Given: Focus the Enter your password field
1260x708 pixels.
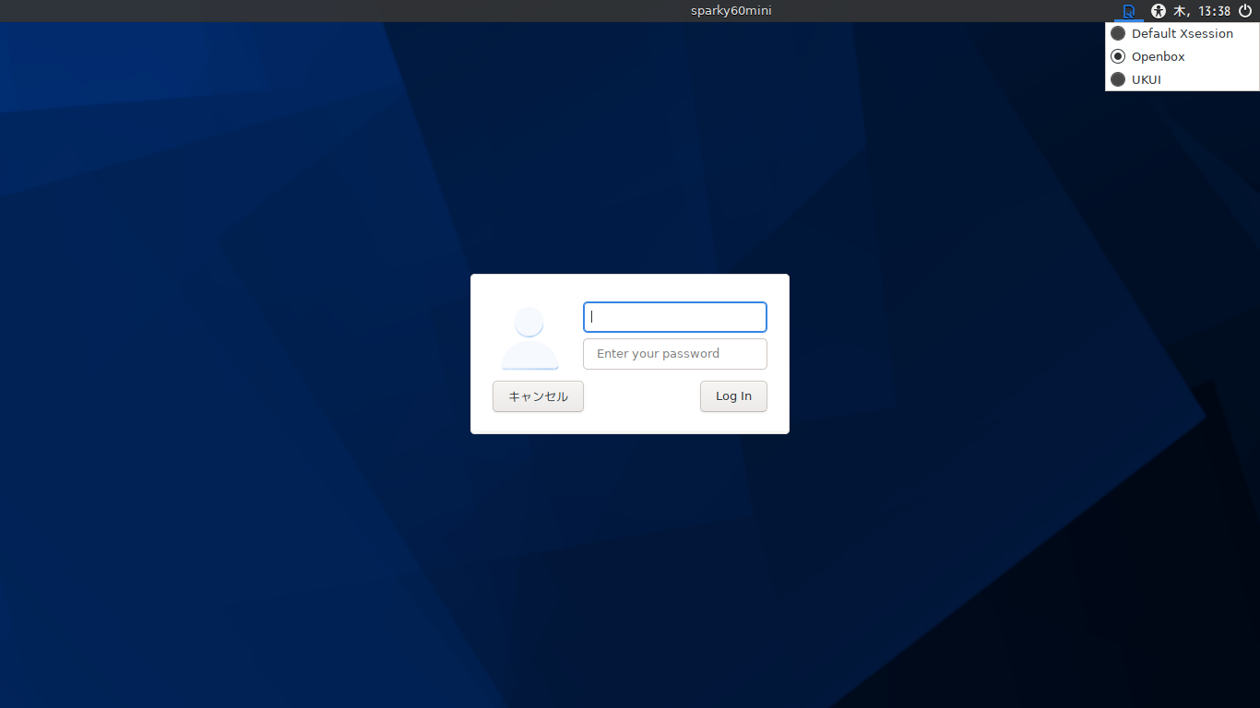Looking at the screenshot, I should [x=675, y=354].
